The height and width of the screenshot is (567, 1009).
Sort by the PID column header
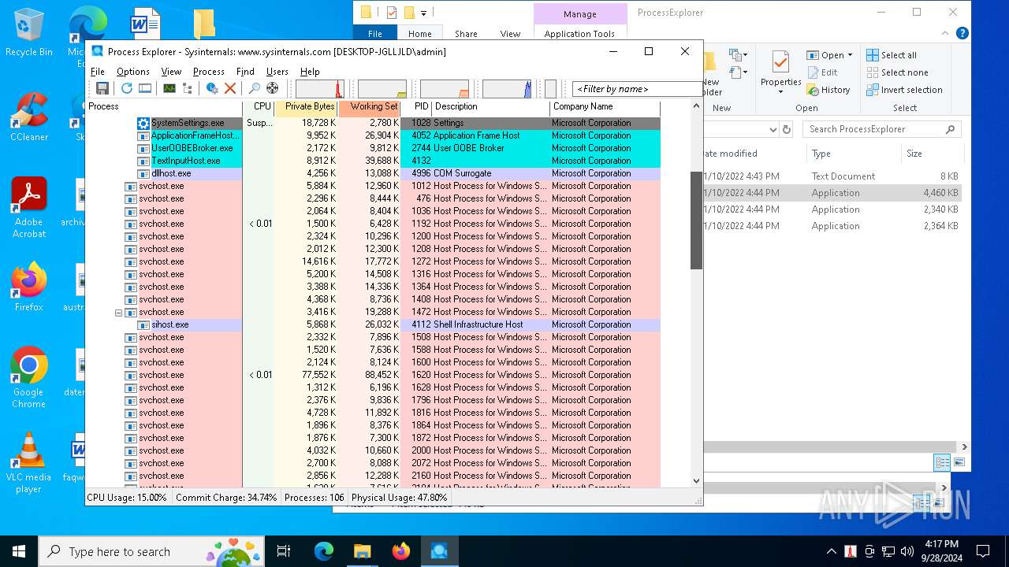click(x=416, y=106)
